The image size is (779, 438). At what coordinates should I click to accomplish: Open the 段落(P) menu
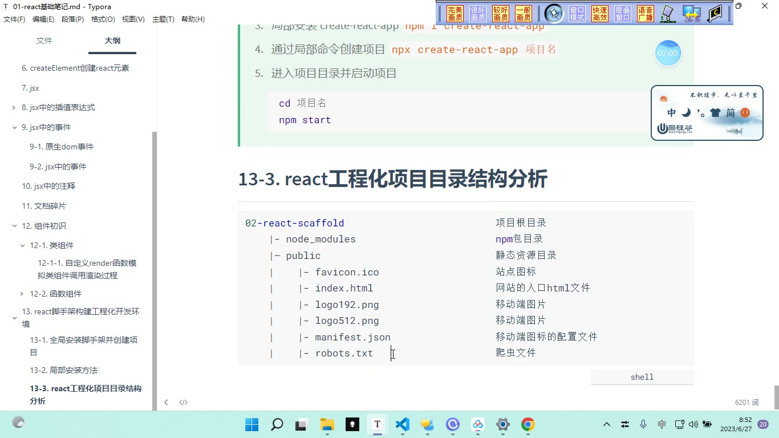pos(72,19)
